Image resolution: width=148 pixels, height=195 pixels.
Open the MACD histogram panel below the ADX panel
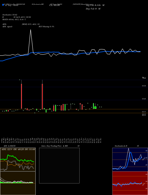[x=18, y=183]
